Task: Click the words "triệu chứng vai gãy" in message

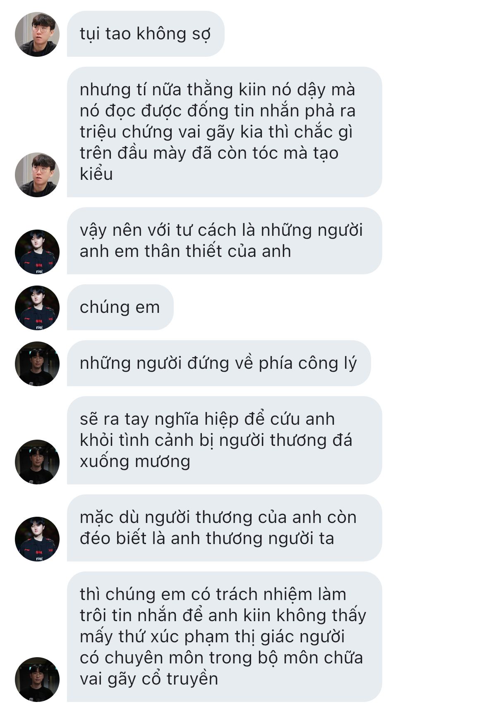Action: pyautogui.click(x=161, y=132)
